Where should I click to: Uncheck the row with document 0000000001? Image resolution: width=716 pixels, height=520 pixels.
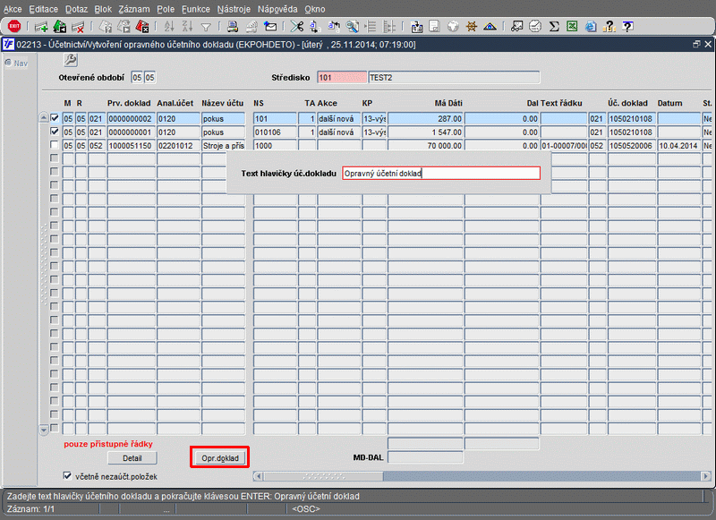click(x=55, y=132)
